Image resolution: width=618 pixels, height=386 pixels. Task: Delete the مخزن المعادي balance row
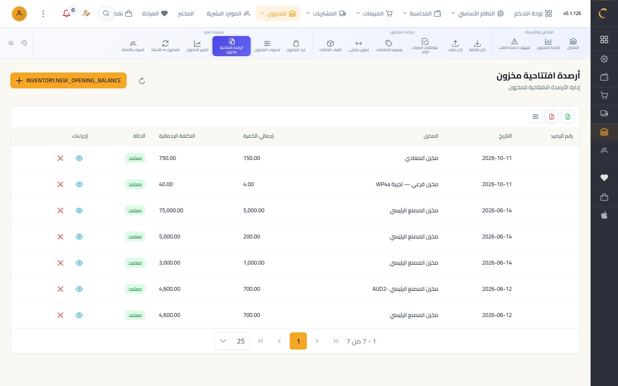pos(61,158)
